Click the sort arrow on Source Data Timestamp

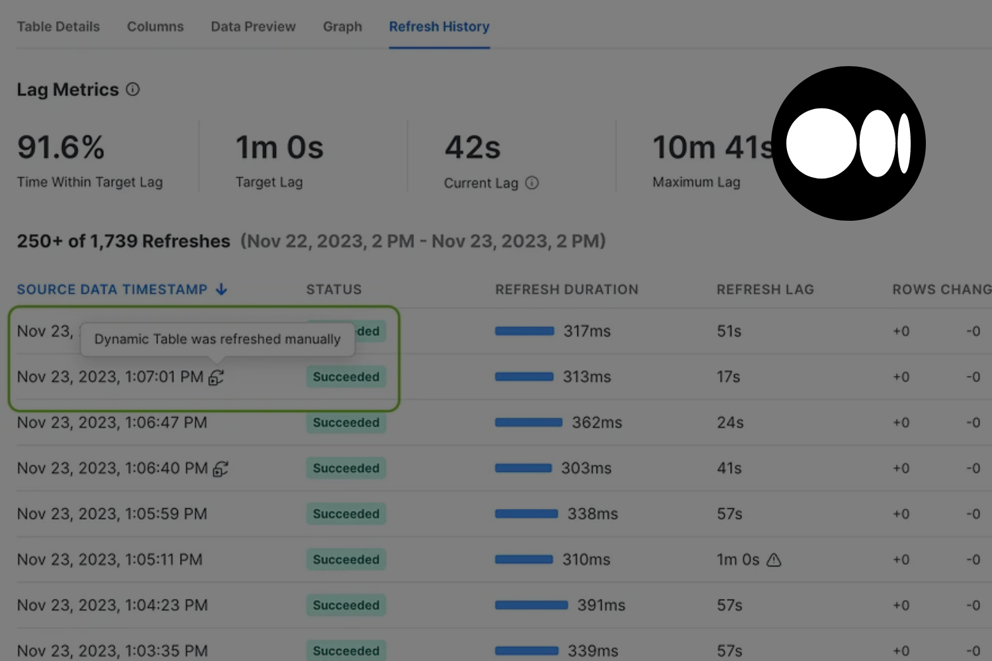point(222,290)
